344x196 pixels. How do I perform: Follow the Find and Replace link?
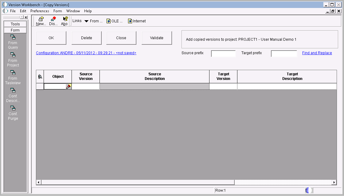317,53
